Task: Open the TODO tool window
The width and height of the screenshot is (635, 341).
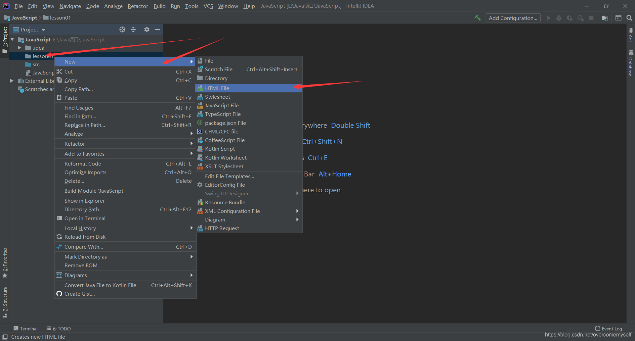Action: tap(59, 328)
